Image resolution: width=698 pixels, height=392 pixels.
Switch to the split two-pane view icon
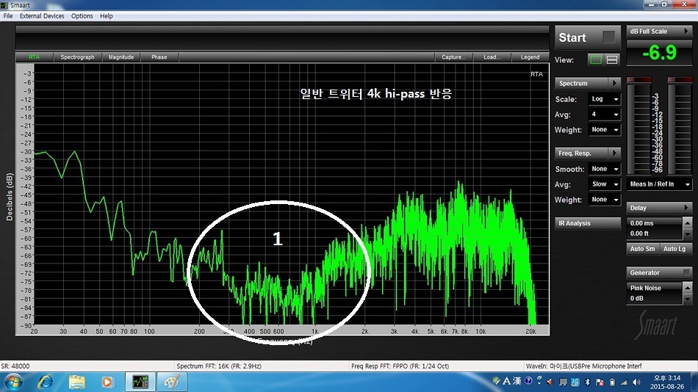coord(612,59)
